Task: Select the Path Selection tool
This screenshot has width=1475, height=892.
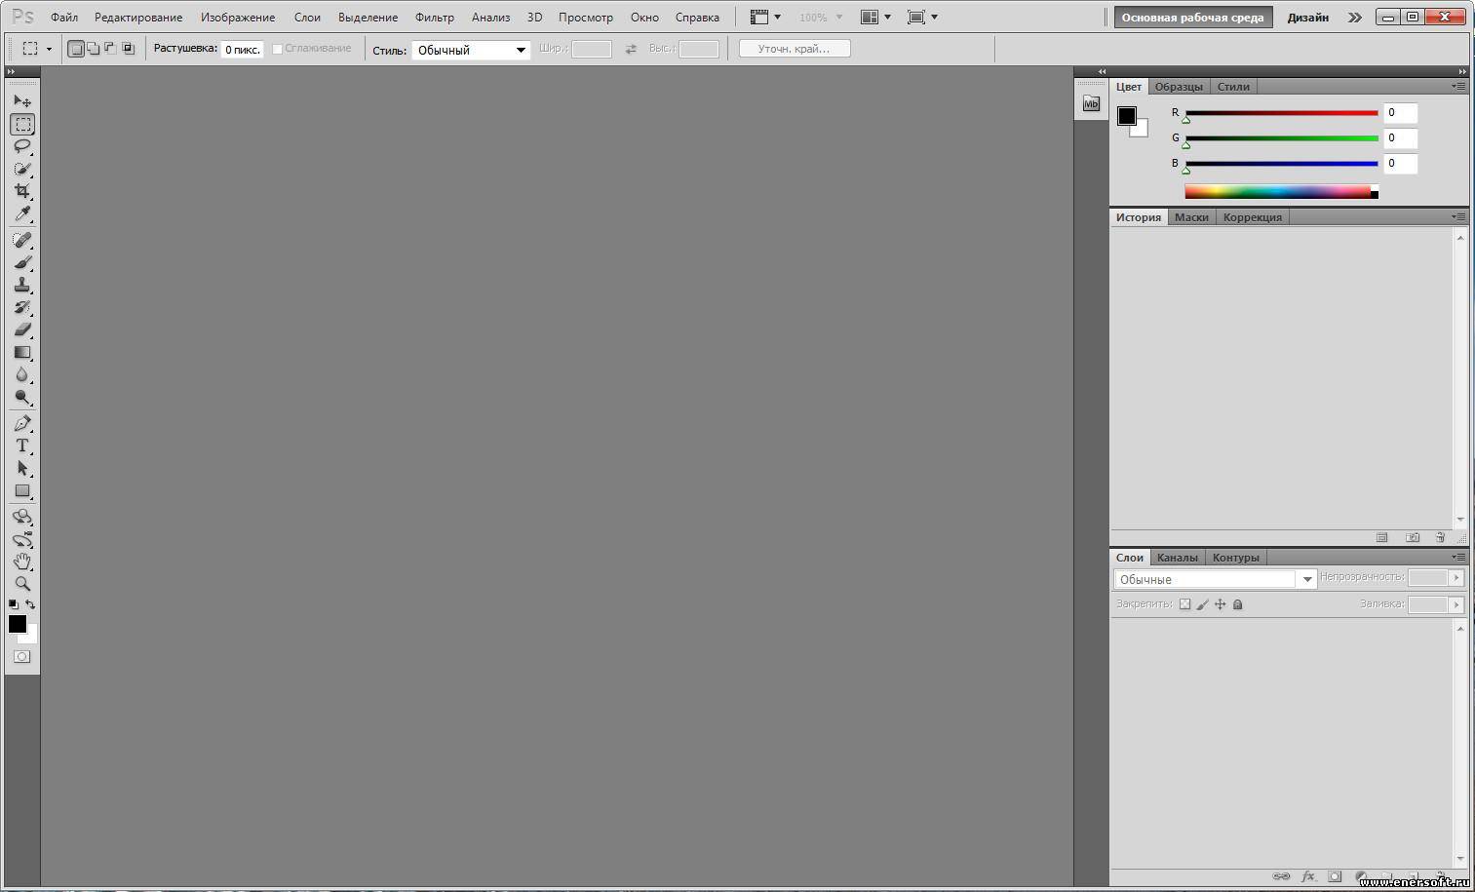Action: coord(22,468)
